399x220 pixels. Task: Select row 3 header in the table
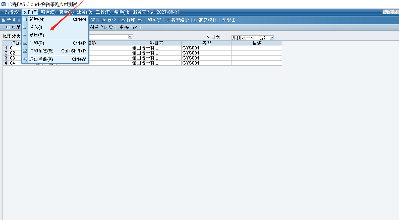tap(6, 58)
